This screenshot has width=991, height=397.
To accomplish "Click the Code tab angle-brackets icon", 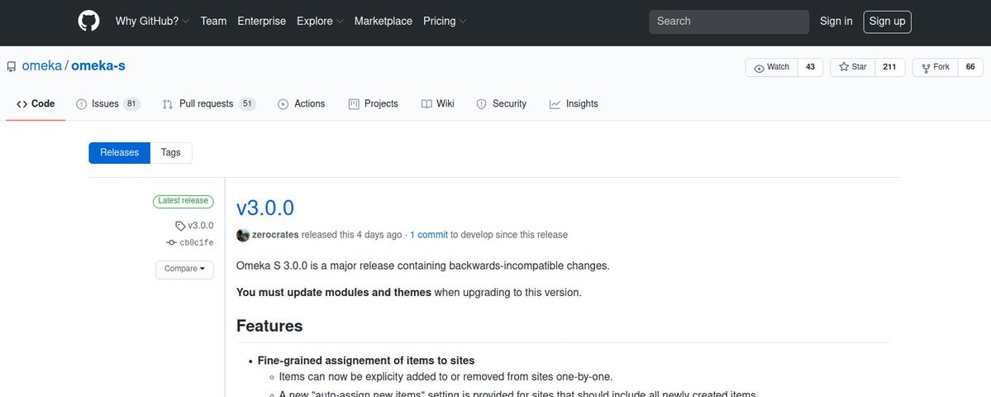I will [22, 104].
